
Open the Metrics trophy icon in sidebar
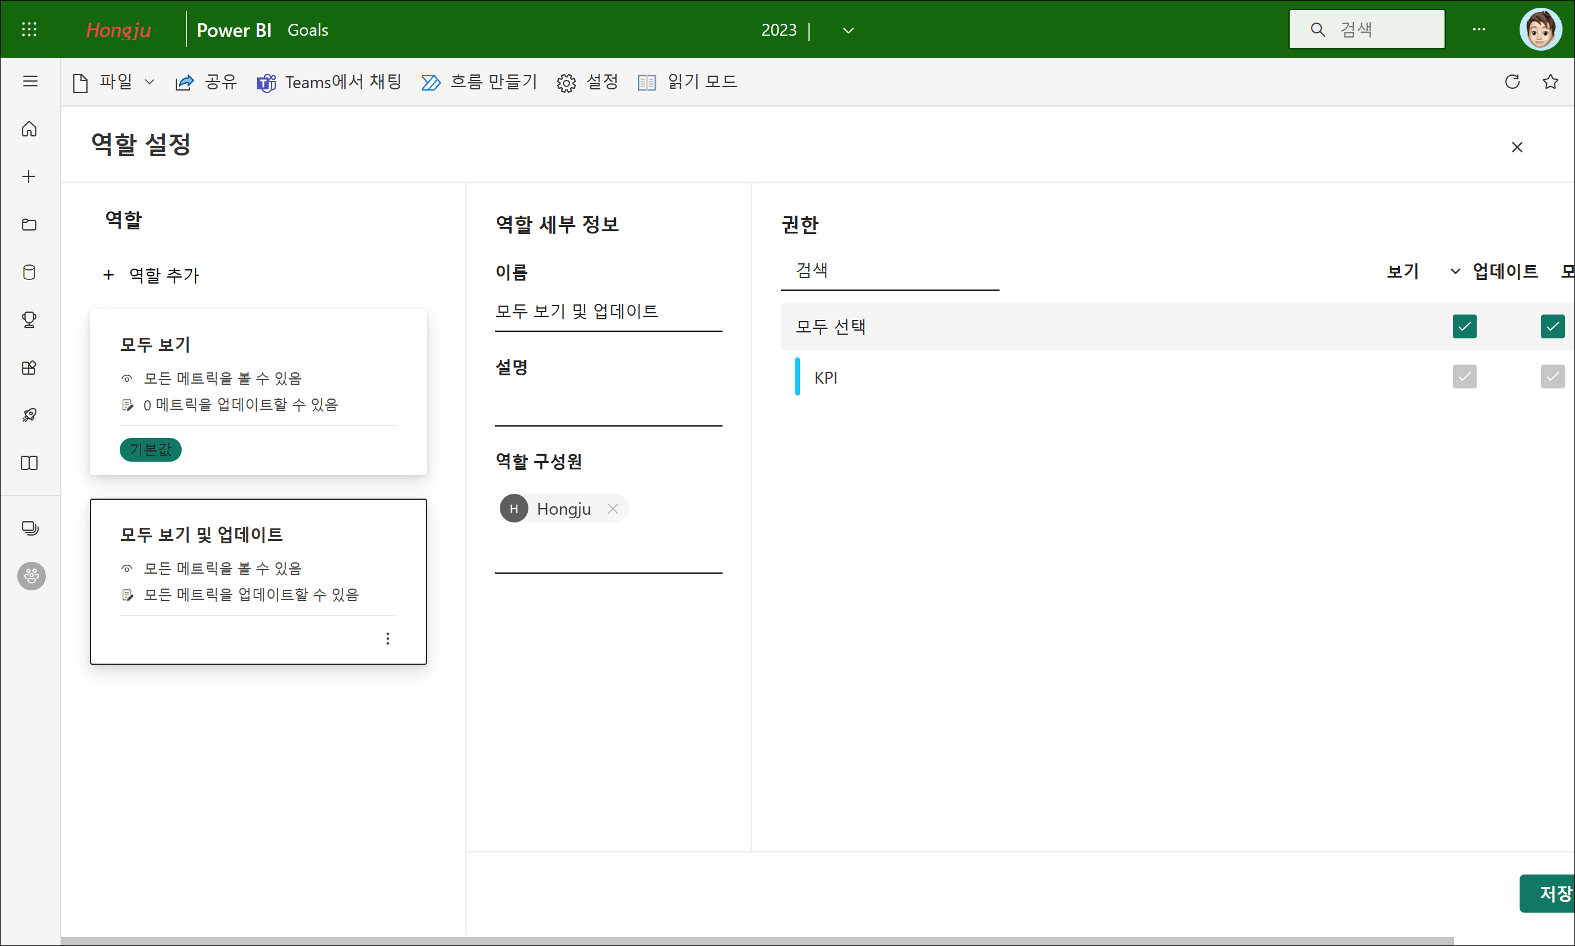[29, 319]
